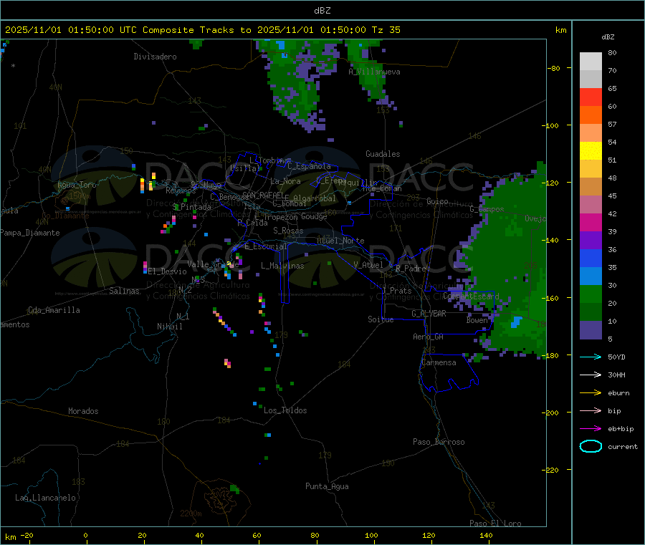Image resolution: width=645 pixels, height=545 pixels.
Task: Select the gray 65-70 dBZ swatch
Action: click(591, 79)
